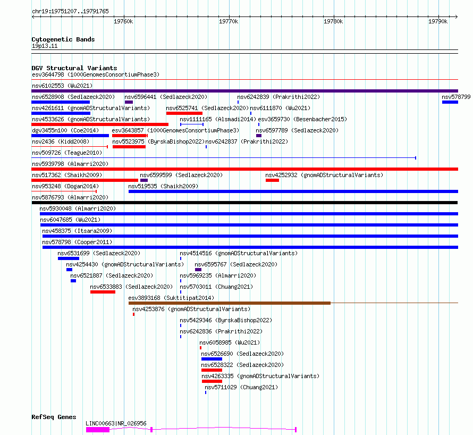Screen dimensions: 473x435
Task: Click the nsv4533626 red variant bar
Action: pyautogui.click(x=100, y=124)
